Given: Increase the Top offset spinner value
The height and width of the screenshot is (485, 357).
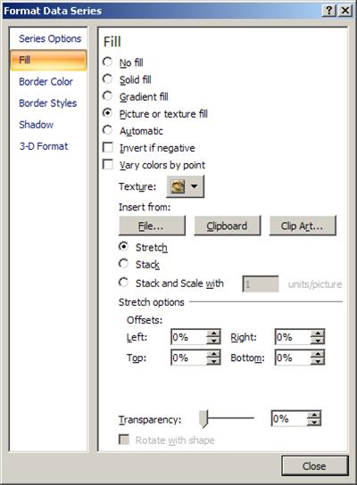Looking at the screenshot, I should pyautogui.click(x=213, y=354).
